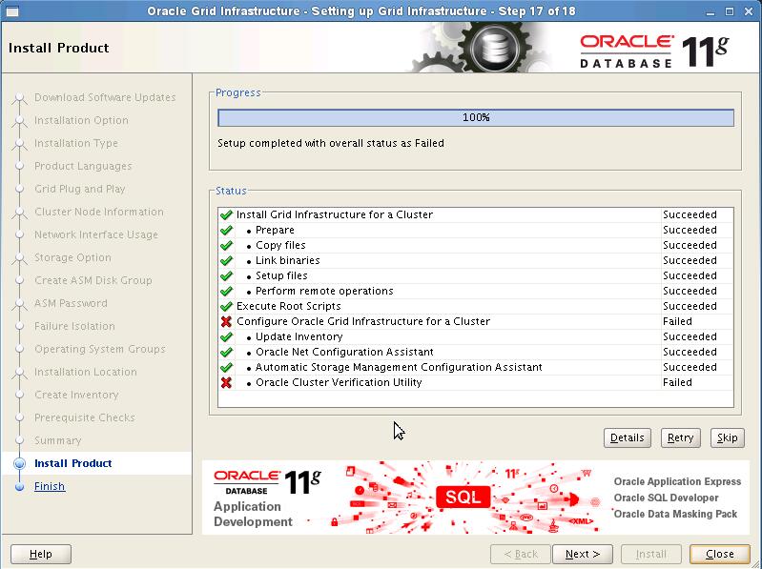The height and width of the screenshot is (569, 762).
Task: Click check icon beside Install Grid Infrastructure for a Cluster
Action: point(226,214)
